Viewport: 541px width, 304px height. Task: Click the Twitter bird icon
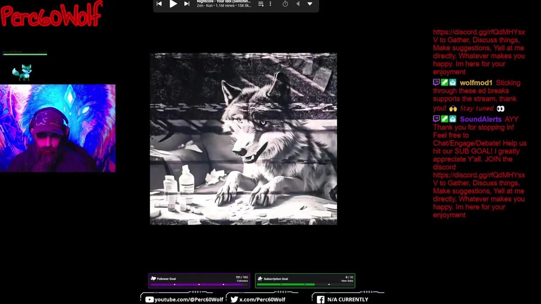pyautogui.click(x=234, y=299)
